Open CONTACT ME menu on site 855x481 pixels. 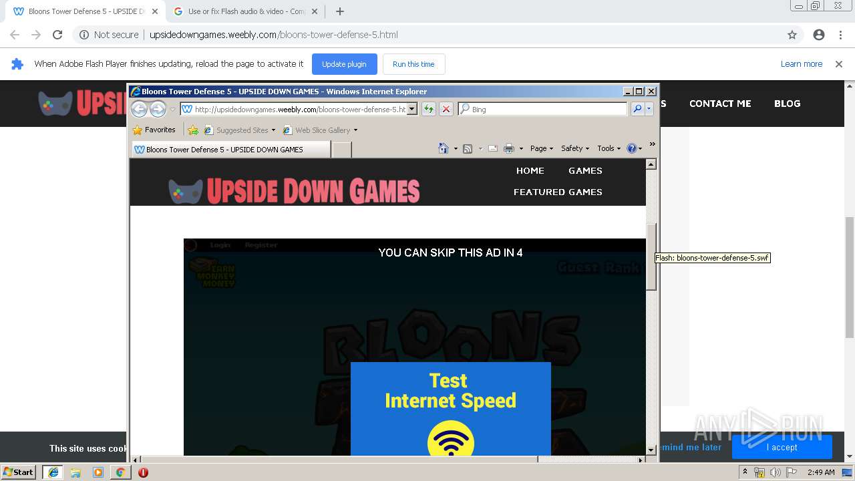click(x=720, y=104)
